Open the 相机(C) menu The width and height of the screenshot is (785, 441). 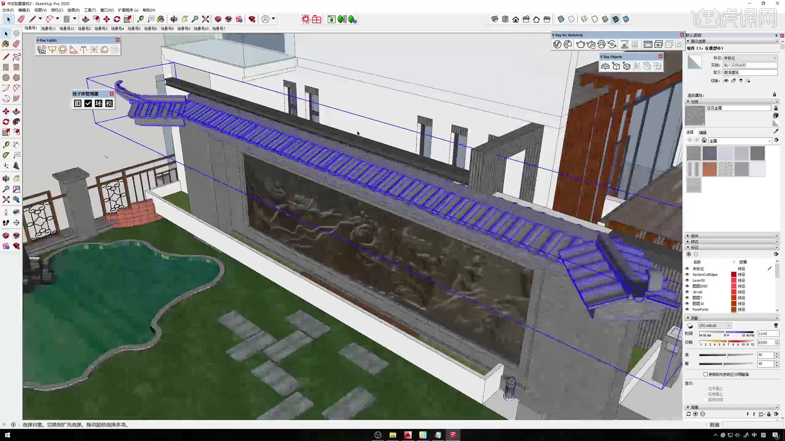[57, 10]
